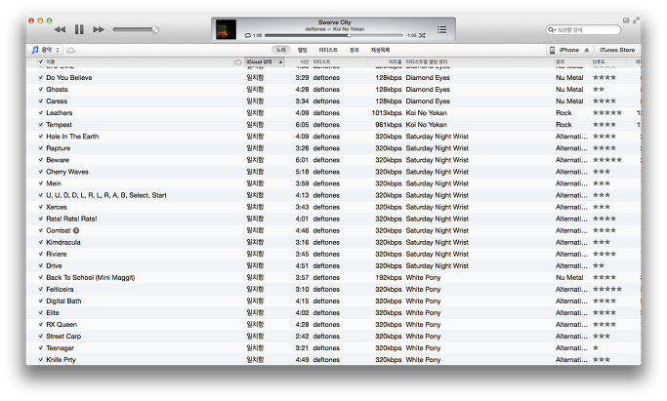Uncheck the Leathers checkbox
The height and width of the screenshot is (401, 667).
coord(41,113)
